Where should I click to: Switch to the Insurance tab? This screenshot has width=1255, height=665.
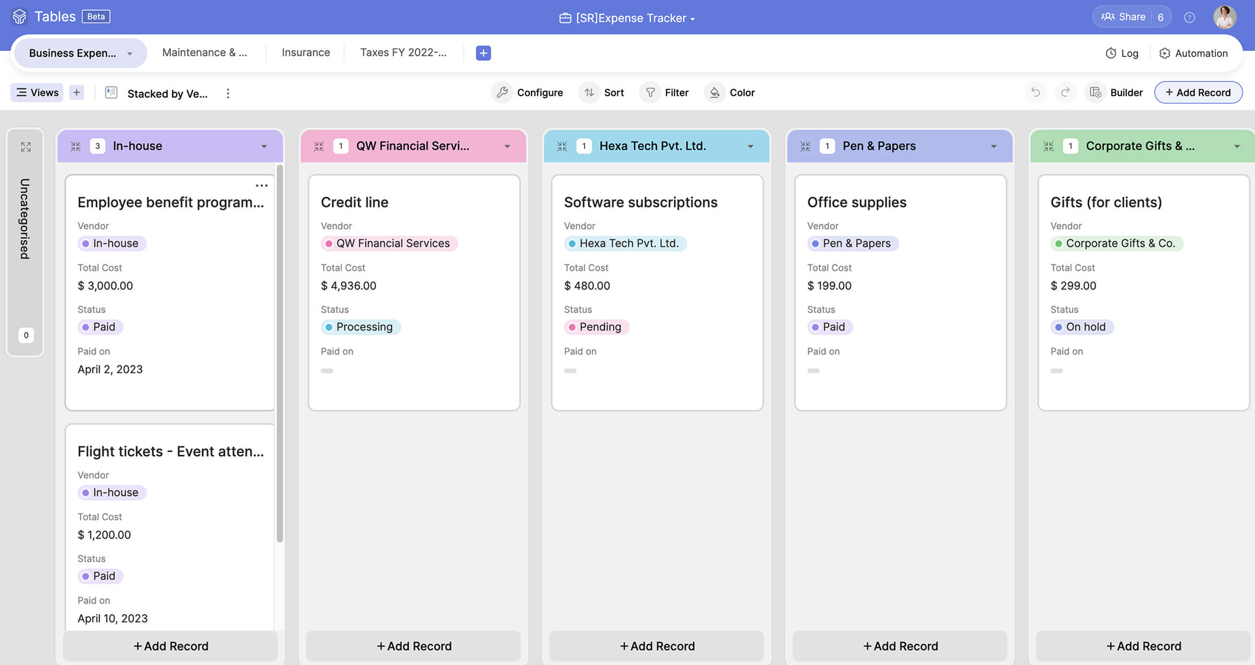pos(306,53)
